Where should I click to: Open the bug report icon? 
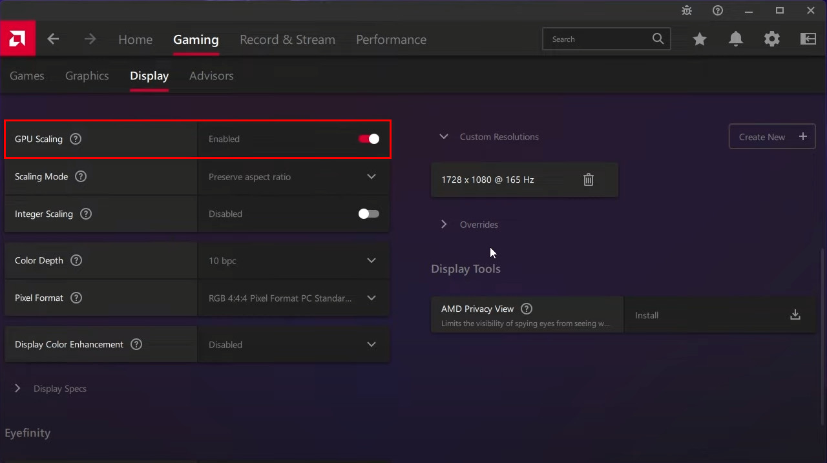click(x=687, y=10)
